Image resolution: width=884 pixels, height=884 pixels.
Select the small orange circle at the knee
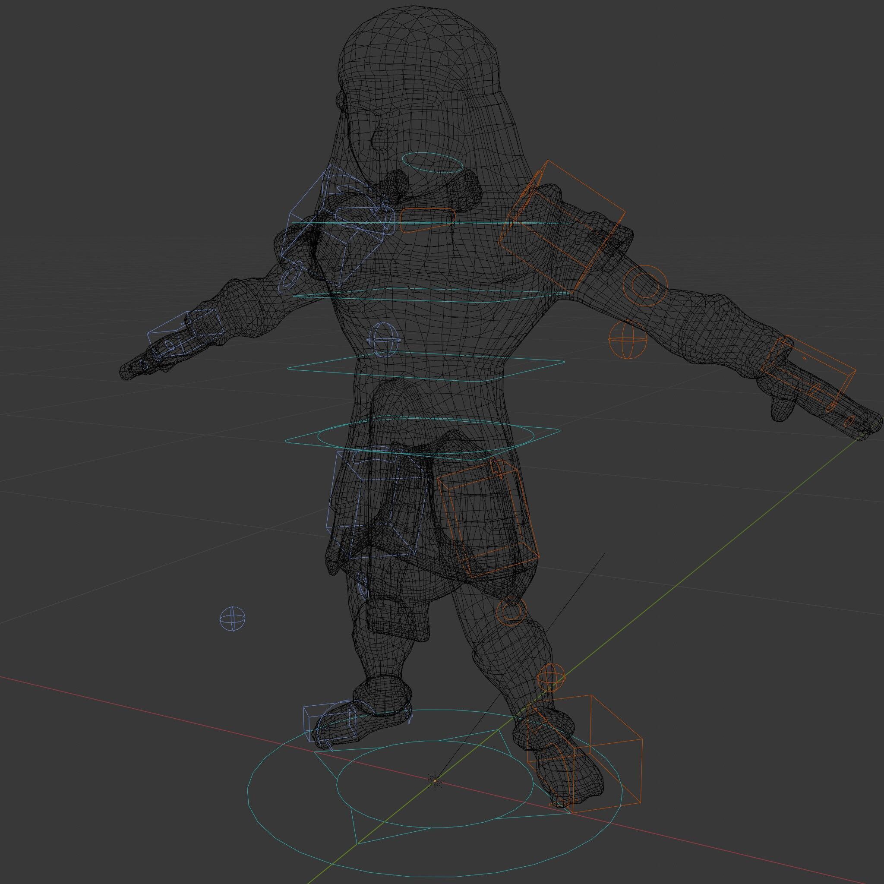pyautogui.click(x=511, y=612)
